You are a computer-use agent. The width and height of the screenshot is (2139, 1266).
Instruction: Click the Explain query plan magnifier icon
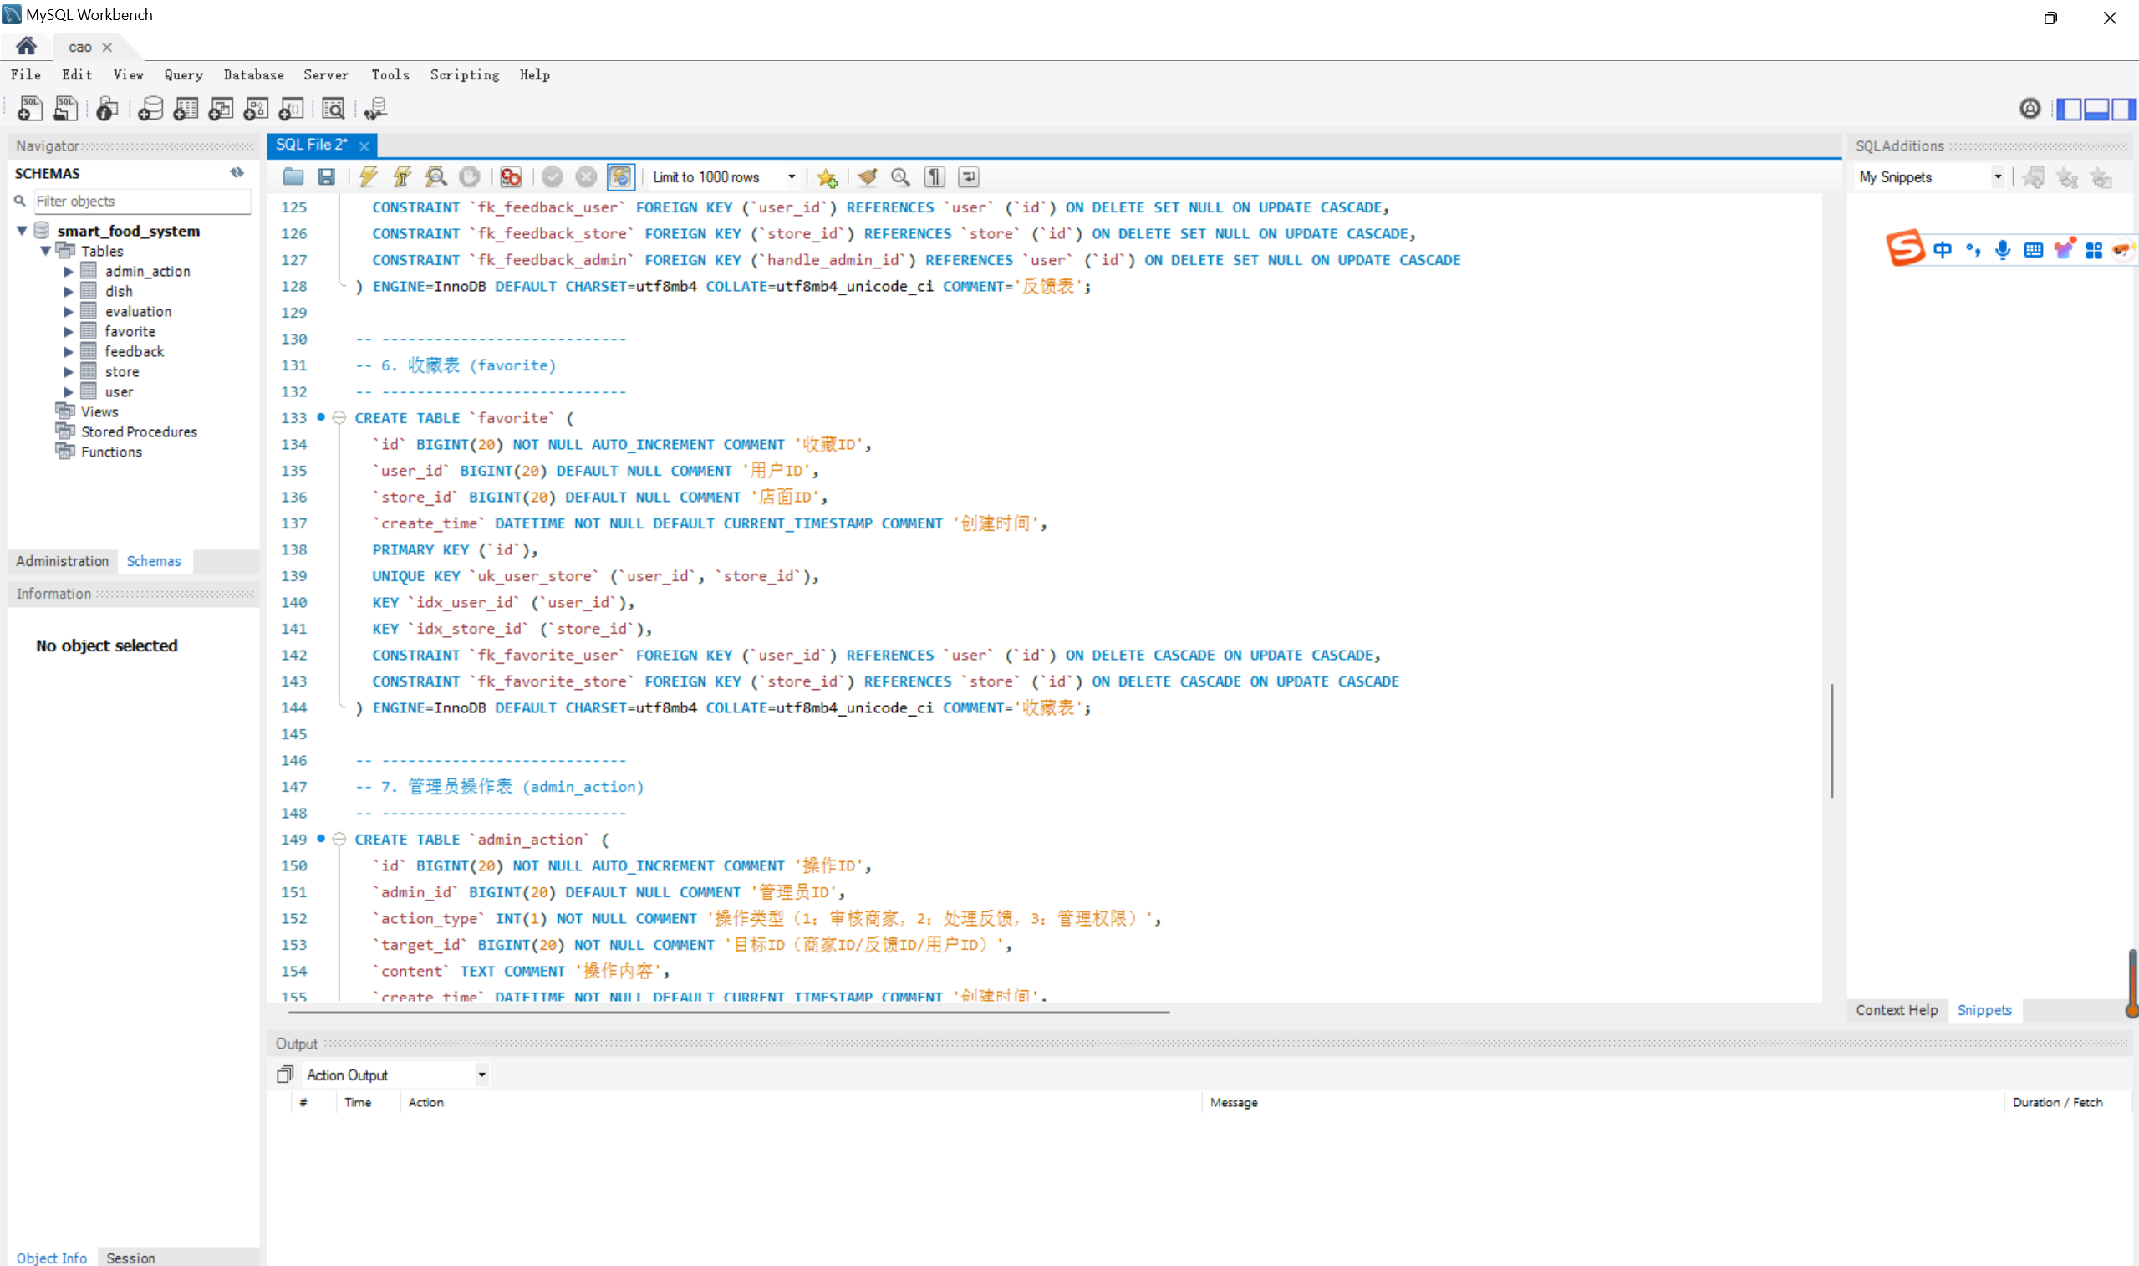click(435, 176)
